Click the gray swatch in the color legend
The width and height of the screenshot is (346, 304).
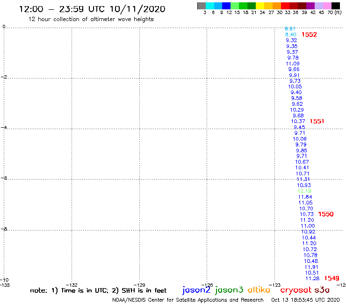(x=202, y=6)
